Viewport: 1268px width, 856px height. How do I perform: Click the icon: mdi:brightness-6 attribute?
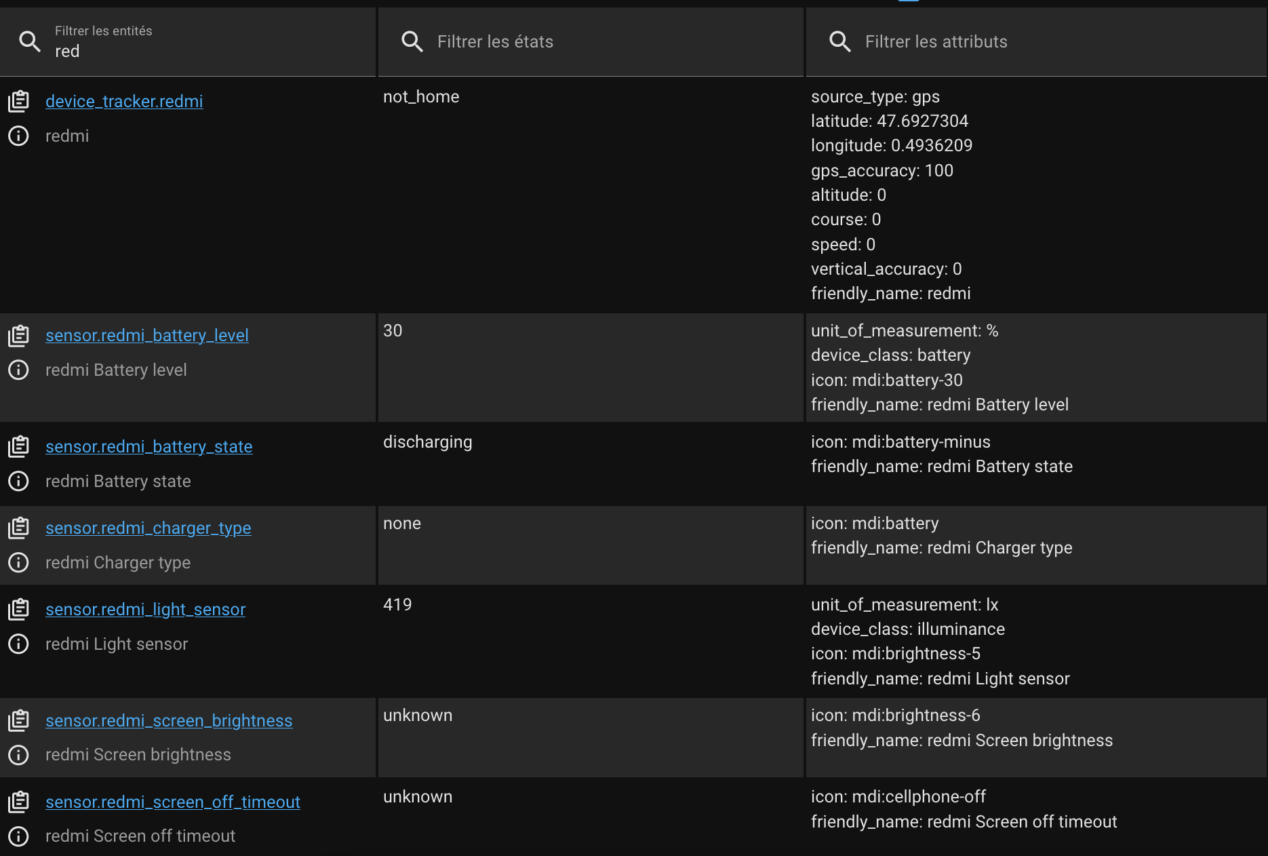[896, 716]
